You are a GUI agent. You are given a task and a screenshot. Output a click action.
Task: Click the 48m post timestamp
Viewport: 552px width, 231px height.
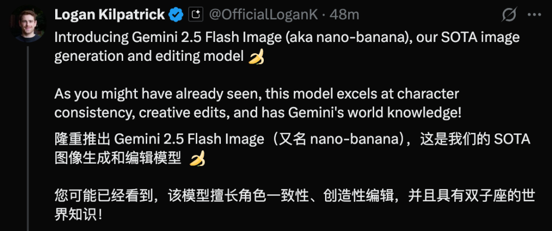[346, 15]
